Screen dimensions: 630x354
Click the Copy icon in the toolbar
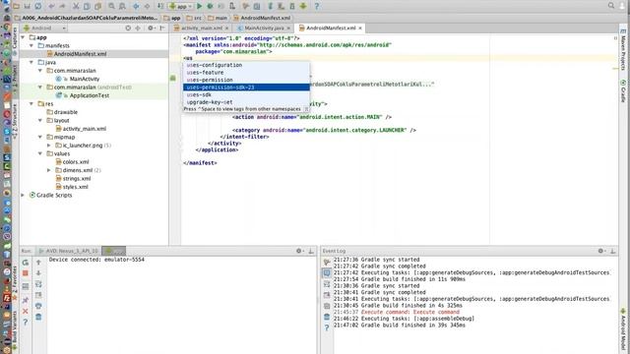[87, 6]
